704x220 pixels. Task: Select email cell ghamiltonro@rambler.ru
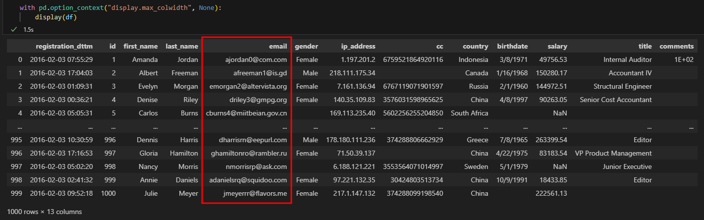tap(249, 153)
